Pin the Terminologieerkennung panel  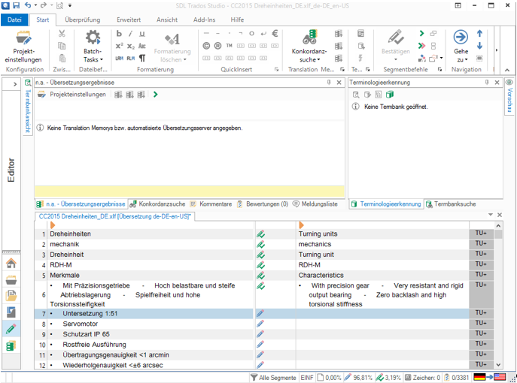(487, 83)
